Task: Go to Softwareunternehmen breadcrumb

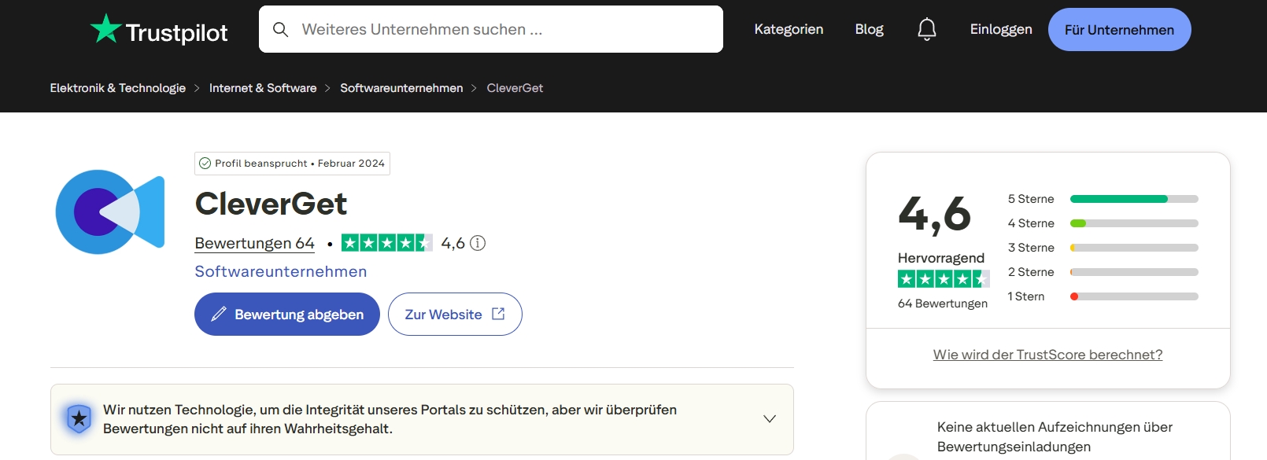Action: [x=401, y=88]
